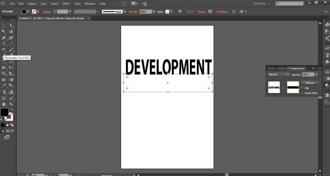Select the opacity mask thumbnail

(293, 87)
